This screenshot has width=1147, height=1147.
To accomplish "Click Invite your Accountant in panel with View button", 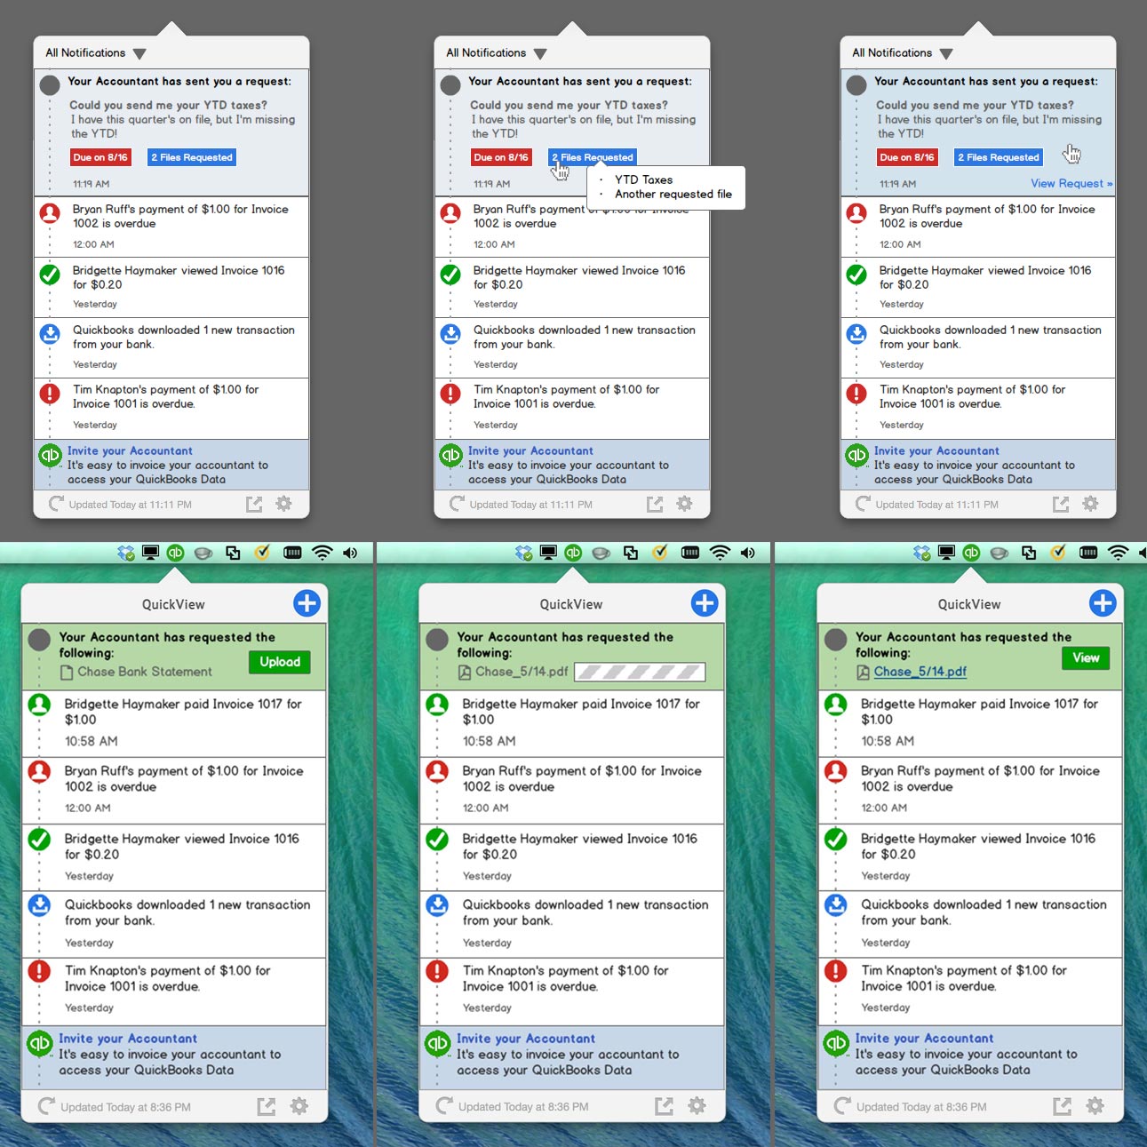I will (924, 1039).
